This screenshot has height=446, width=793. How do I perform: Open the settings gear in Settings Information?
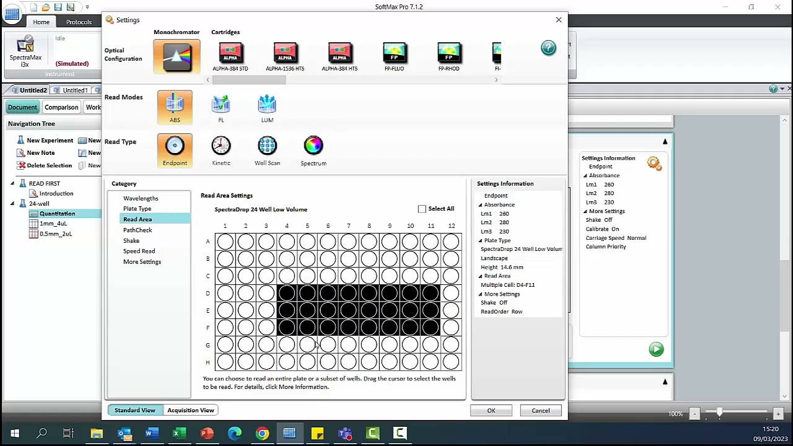654,164
